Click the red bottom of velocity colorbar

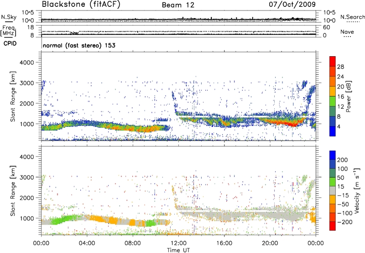pos(333,226)
